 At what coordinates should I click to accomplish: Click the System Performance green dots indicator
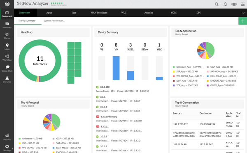[57, 3]
